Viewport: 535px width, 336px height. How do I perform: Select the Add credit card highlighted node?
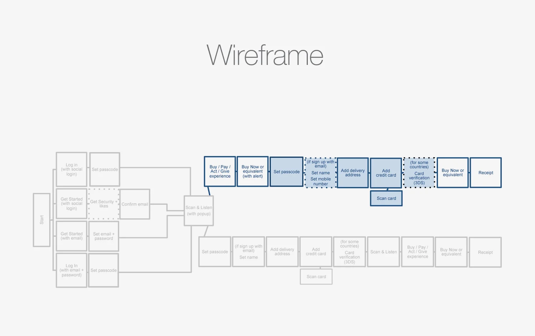386,173
